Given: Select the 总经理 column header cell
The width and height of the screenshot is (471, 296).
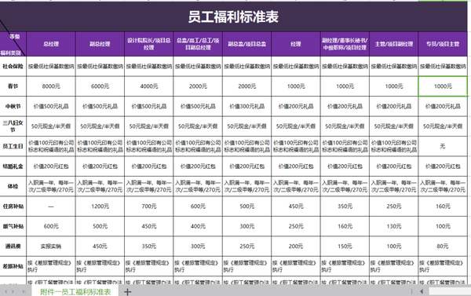Looking at the screenshot, I should (51, 44).
